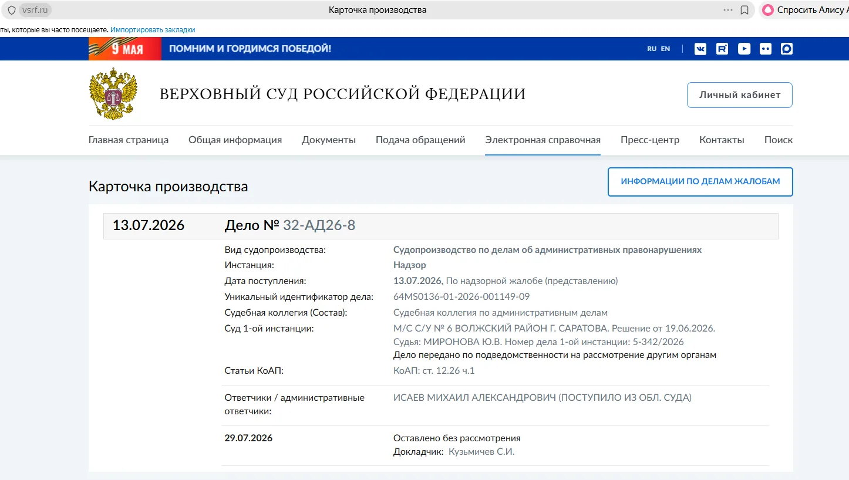This screenshot has width=849, height=480.
Task: Open the three-dot browser menu
Action: [728, 10]
